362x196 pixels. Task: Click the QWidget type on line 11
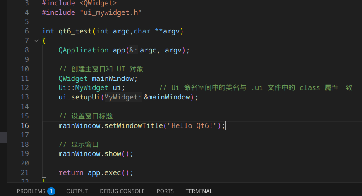pyautogui.click(x=73, y=79)
